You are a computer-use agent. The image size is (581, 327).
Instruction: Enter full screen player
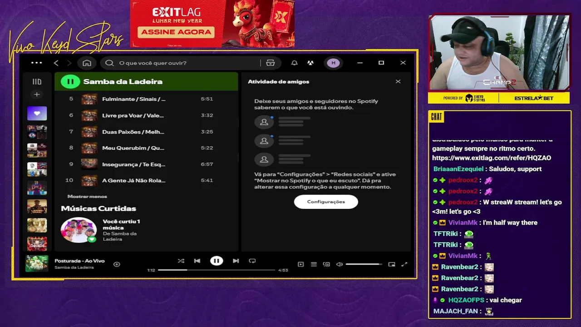[x=404, y=264]
